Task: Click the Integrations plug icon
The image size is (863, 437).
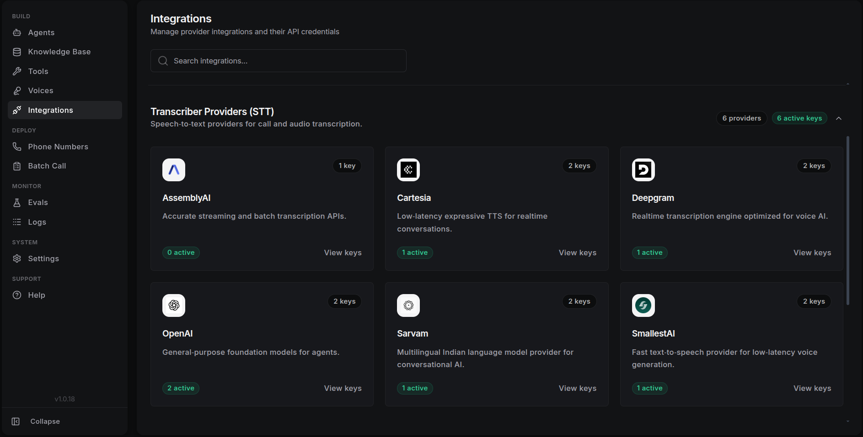Action: click(x=17, y=110)
